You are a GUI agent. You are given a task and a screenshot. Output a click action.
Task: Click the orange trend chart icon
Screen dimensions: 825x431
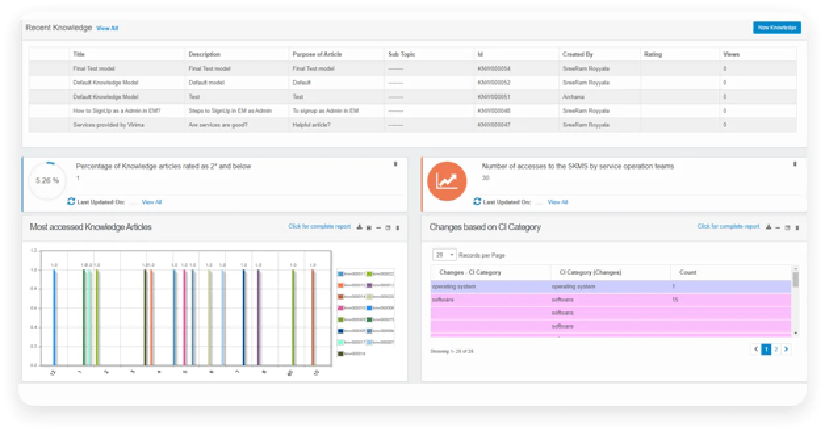pos(447,181)
